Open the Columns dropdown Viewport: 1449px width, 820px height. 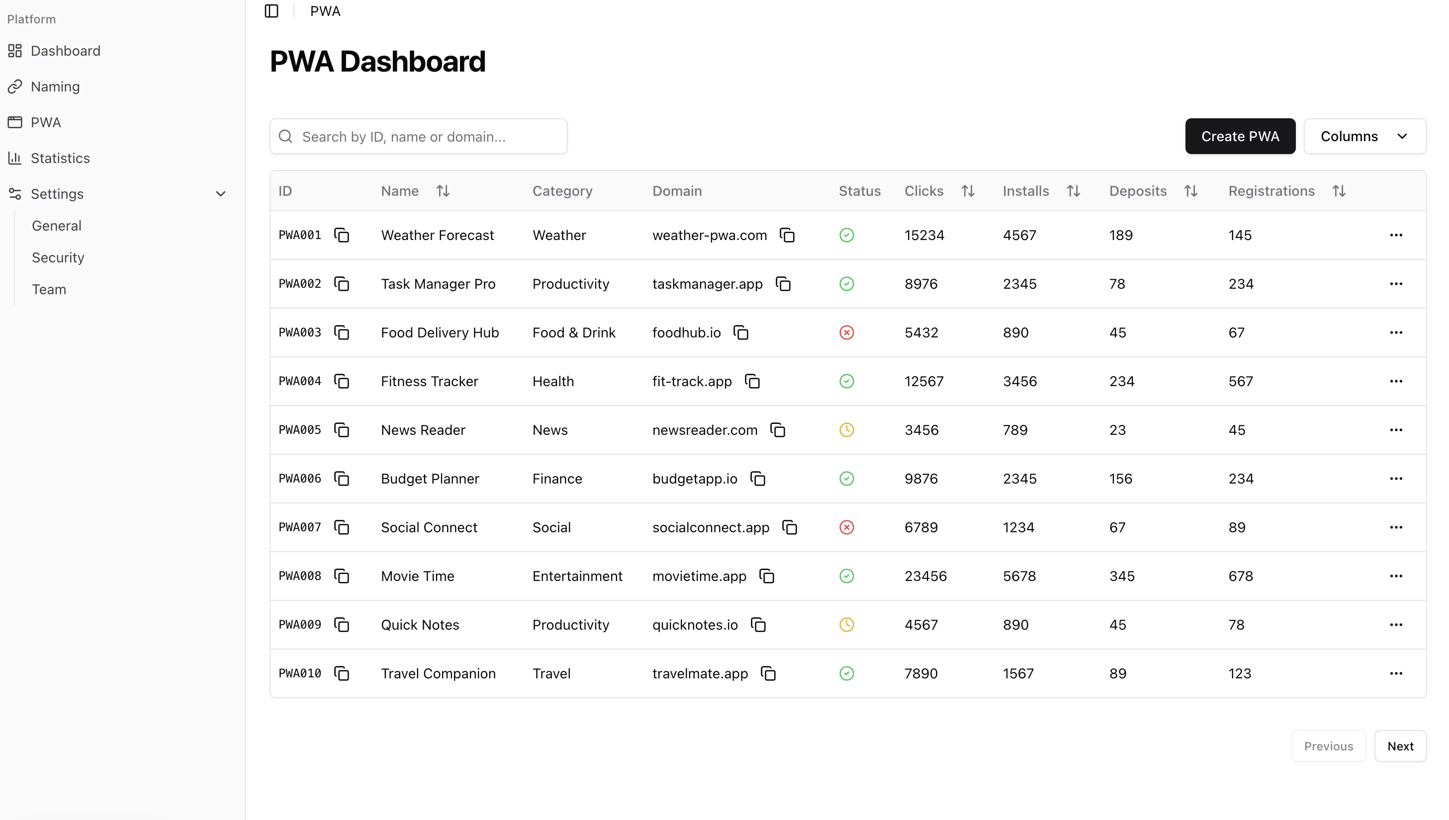click(x=1365, y=136)
